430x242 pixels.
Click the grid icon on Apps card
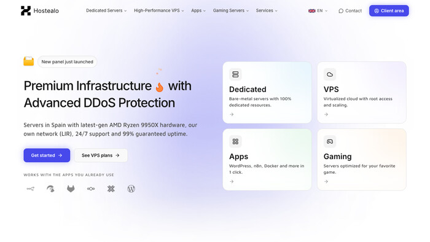click(235, 141)
